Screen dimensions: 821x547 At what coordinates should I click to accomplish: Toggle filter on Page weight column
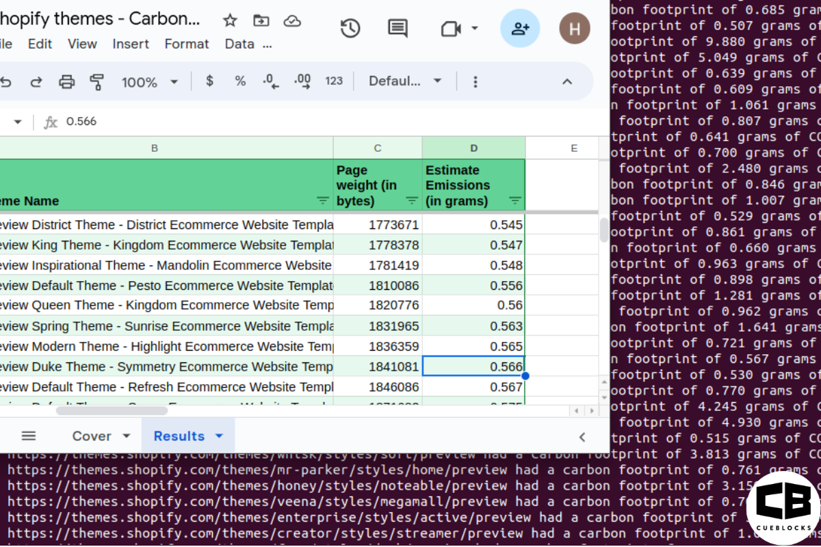[x=411, y=201]
